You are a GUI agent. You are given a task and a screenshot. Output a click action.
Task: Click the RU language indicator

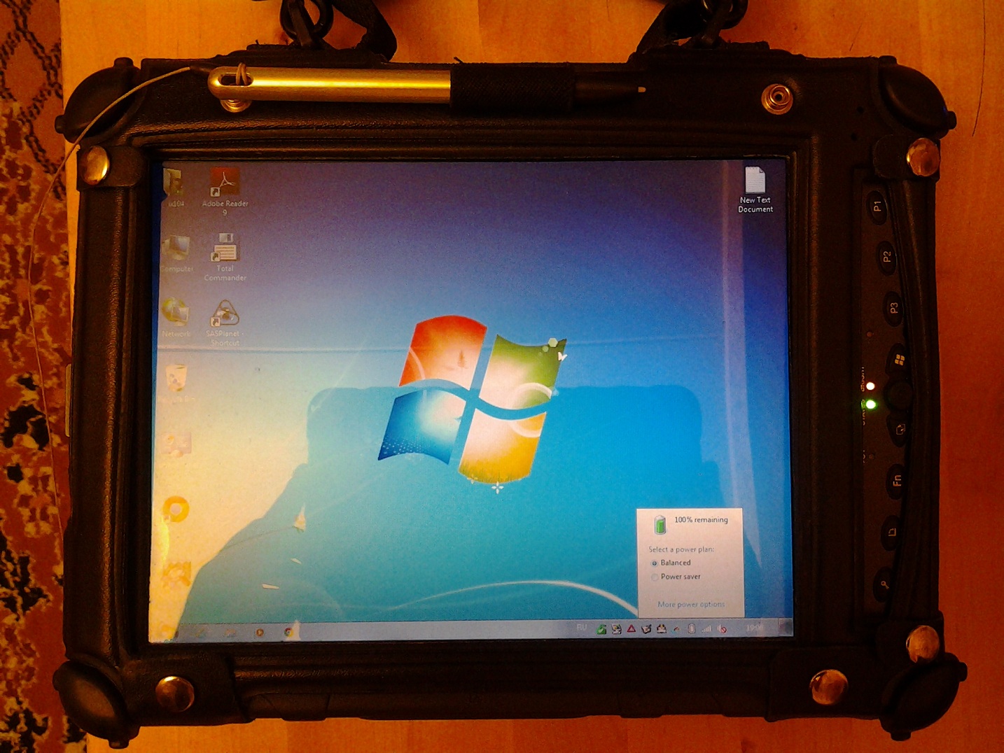(x=581, y=628)
